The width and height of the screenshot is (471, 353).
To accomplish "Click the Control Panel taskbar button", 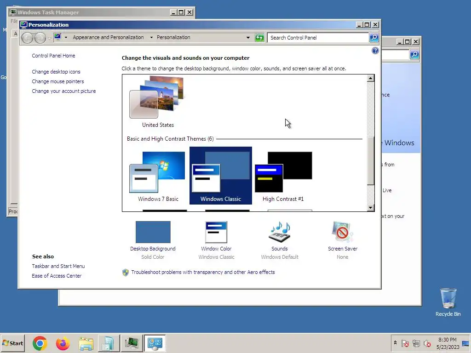I will coord(155,343).
